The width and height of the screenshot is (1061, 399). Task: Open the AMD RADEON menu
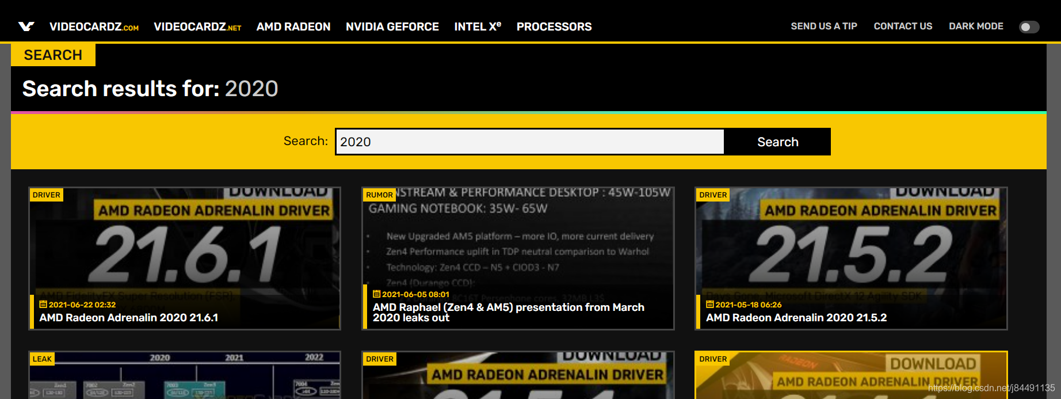coord(293,26)
